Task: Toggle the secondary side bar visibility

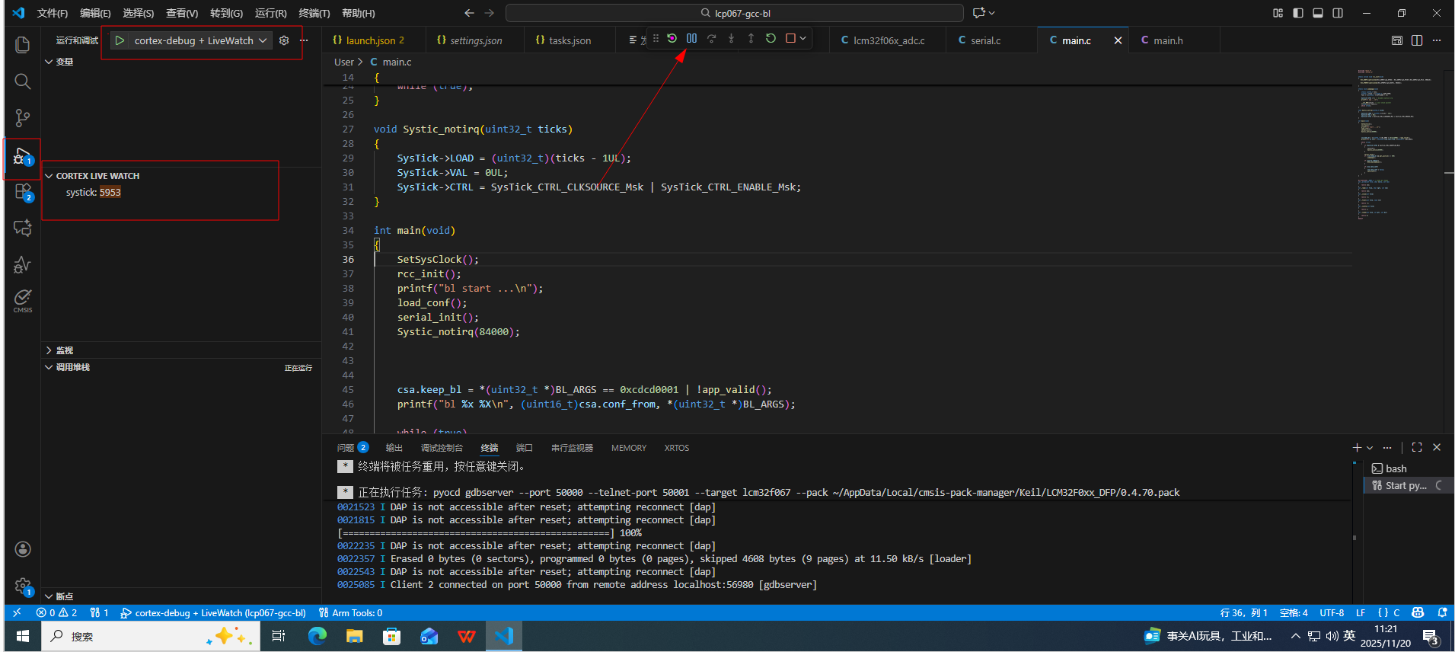Action: point(1338,13)
